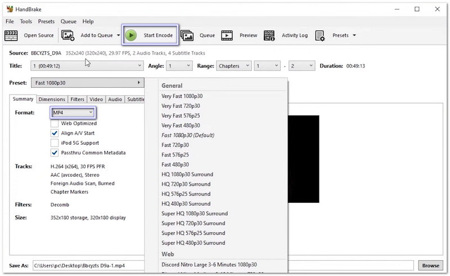Click the H.264 (x264), 30 FPS PFR text
The image size is (450, 276).
click(78, 167)
